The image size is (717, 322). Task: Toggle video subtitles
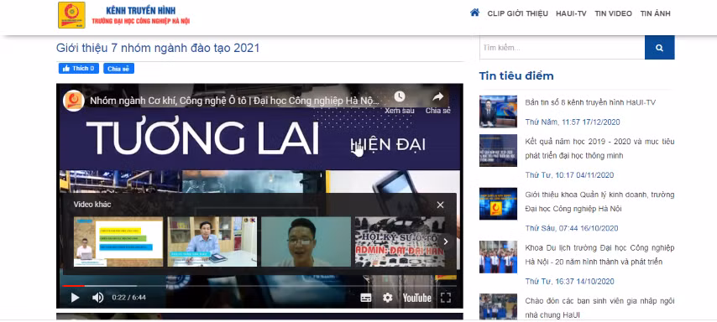[x=366, y=298]
